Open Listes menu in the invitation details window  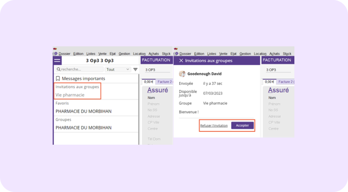[x=211, y=54]
